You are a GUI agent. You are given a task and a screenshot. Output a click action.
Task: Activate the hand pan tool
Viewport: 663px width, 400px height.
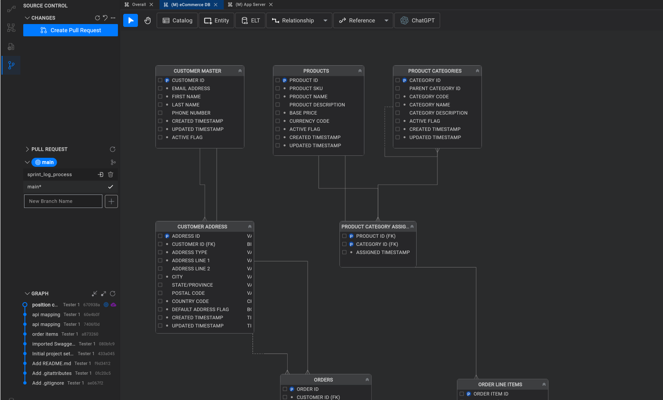[148, 20]
